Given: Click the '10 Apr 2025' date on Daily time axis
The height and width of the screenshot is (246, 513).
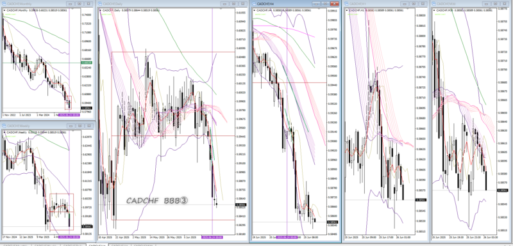Looking at the screenshot, I should pos(105,237).
